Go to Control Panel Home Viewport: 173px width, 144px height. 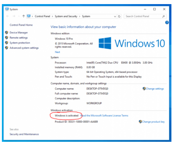pyautogui.click(x=21, y=25)
